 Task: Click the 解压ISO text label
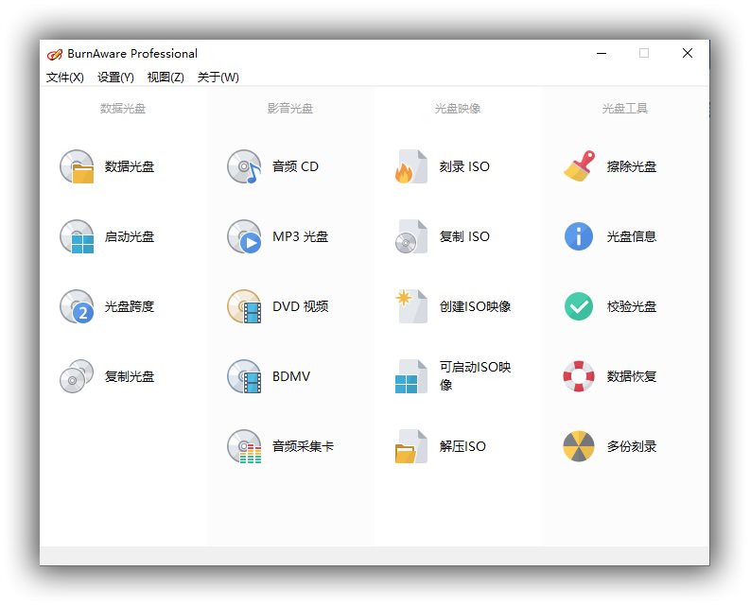pos(462,446)
